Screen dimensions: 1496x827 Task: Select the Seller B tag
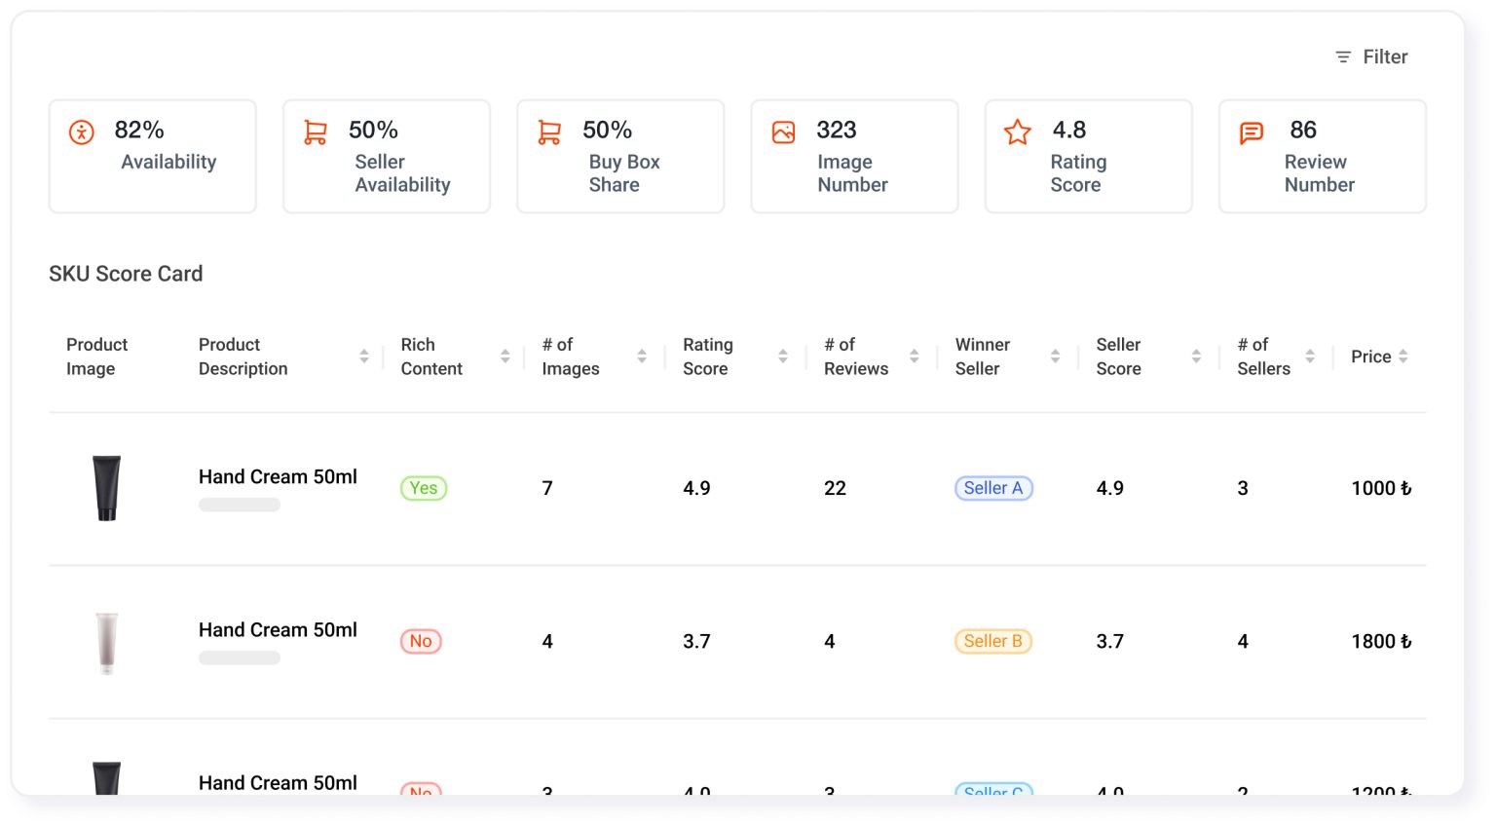993,641
